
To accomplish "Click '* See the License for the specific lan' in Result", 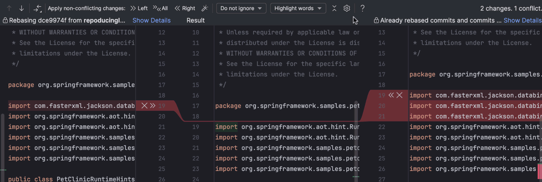I will pyautogui.click(x=289, y=64).
